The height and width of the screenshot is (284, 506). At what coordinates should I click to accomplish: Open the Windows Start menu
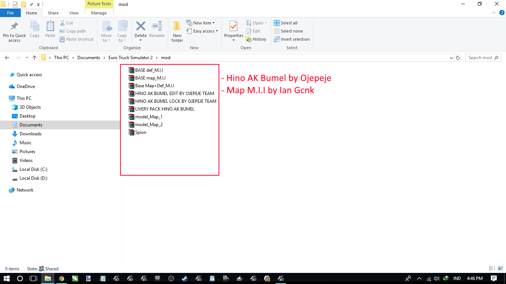click(x=7, y=278)
